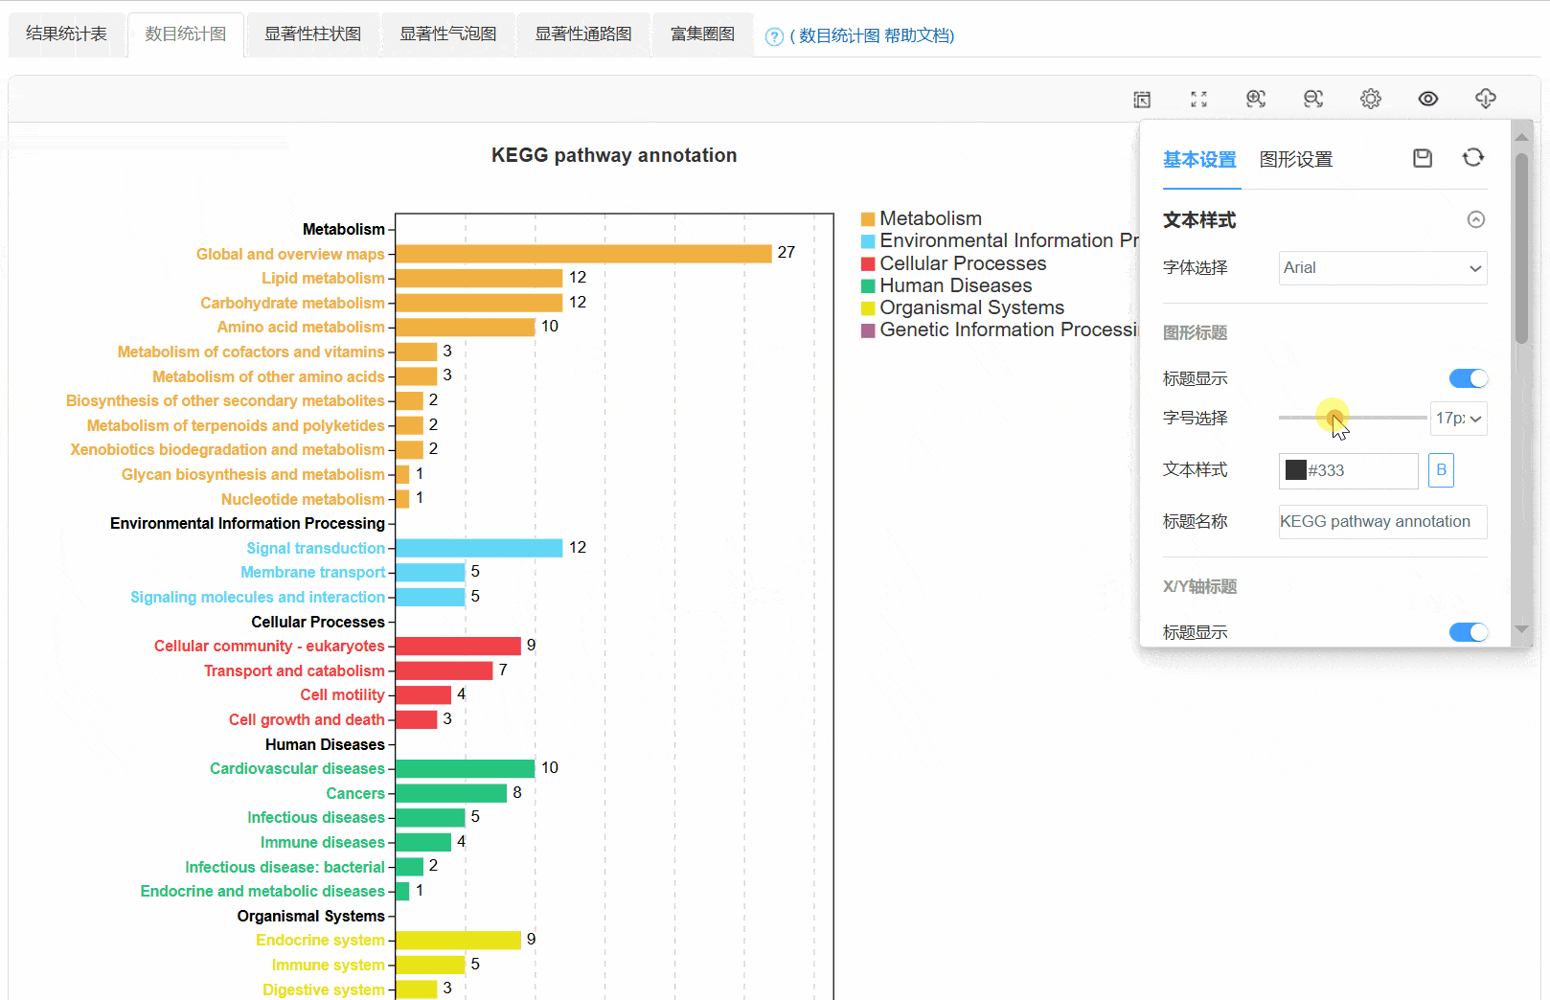Click the save settings icon
The height and width of the screenshot is (1000, 1550).
(x=1423, y=158)
